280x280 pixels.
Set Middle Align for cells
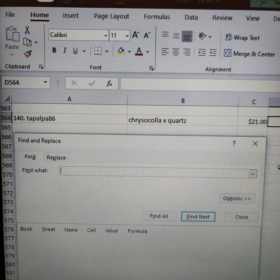pos(176,36)
